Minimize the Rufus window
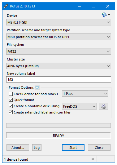 [x=80, y=6]
